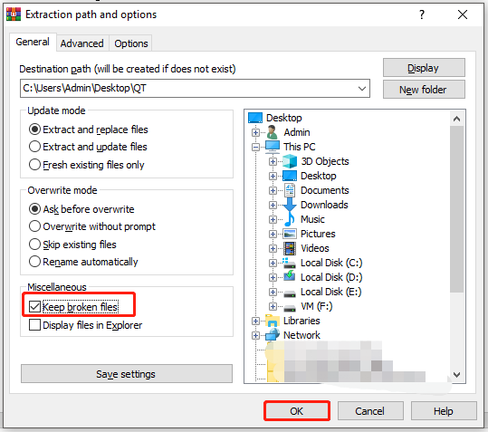Confirm extraction with OK button

point(297,411)
